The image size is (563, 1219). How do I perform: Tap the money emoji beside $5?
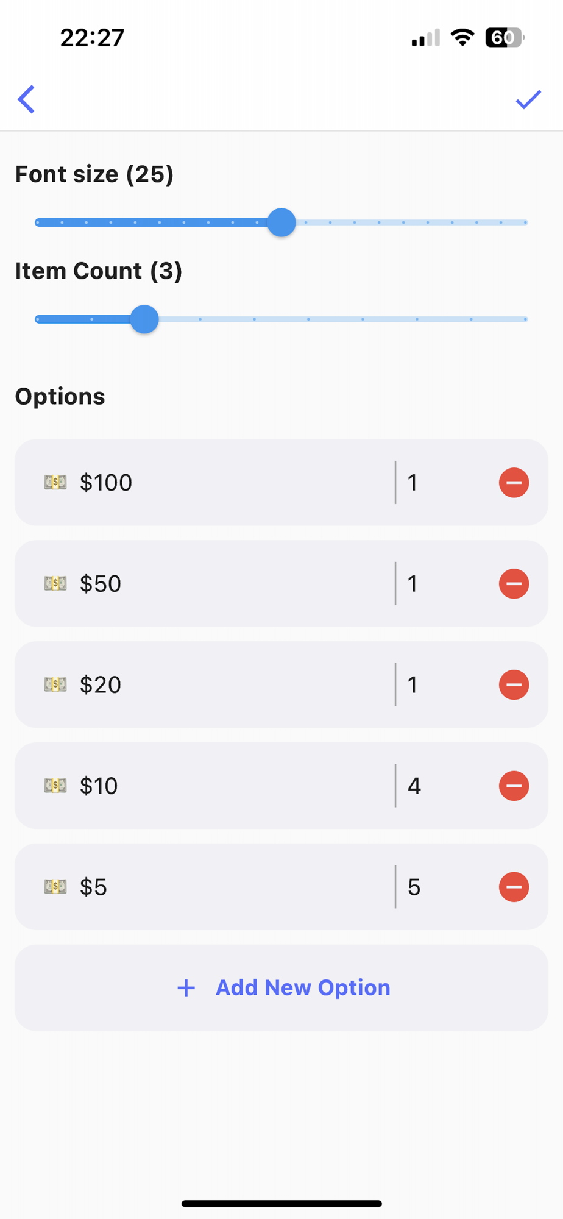coord(55,887)
